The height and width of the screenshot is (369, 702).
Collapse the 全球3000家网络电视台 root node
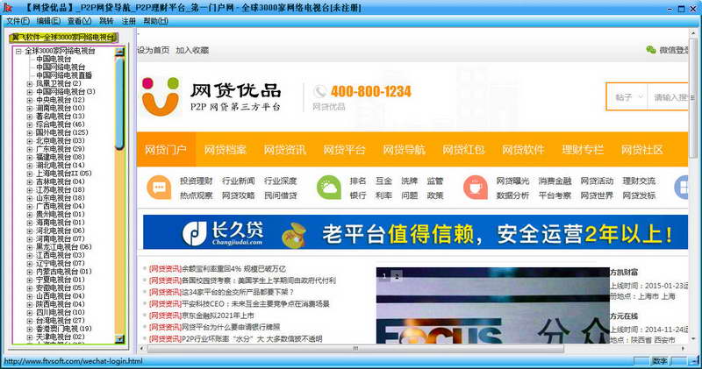point(18,52)
